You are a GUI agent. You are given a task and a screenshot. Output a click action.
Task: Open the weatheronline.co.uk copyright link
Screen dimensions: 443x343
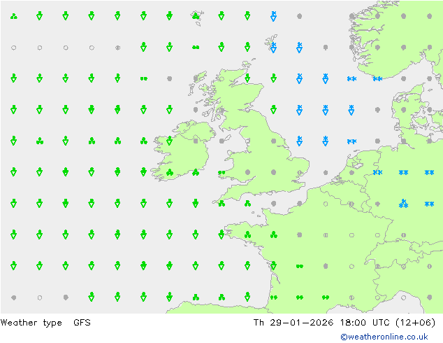click(x=384, y=337)
